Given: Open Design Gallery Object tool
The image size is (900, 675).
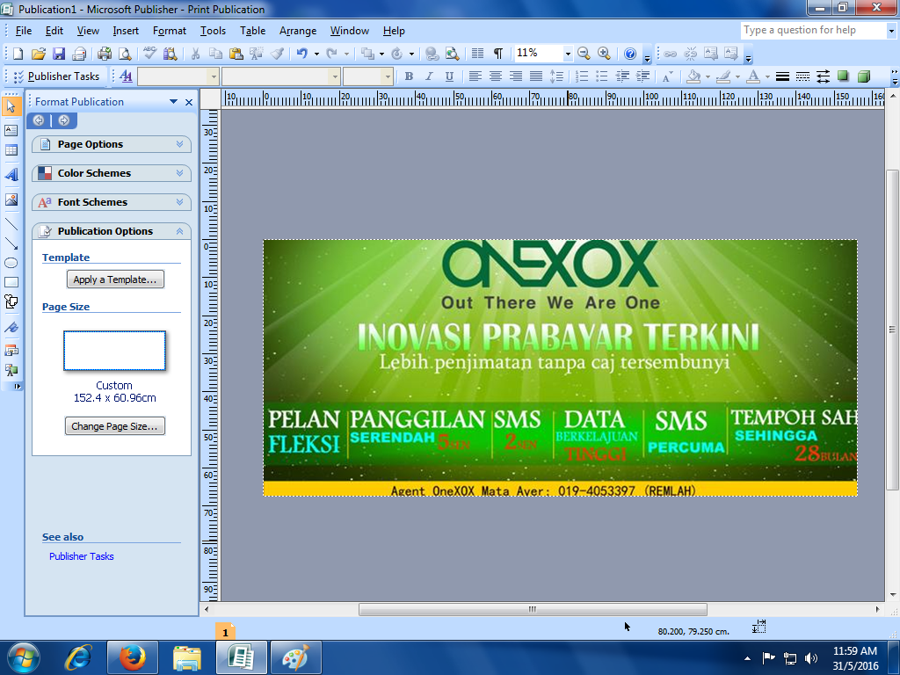Looking at the screenshot, I should pos(11,350).
